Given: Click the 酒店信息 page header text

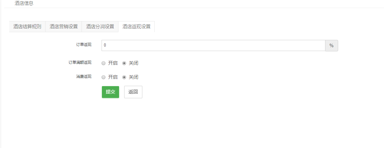Looking at the screenshot, I should [24, 4].
